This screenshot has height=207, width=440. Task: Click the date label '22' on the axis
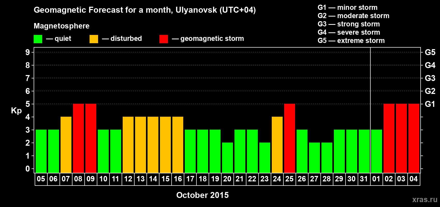coord(252,179)
